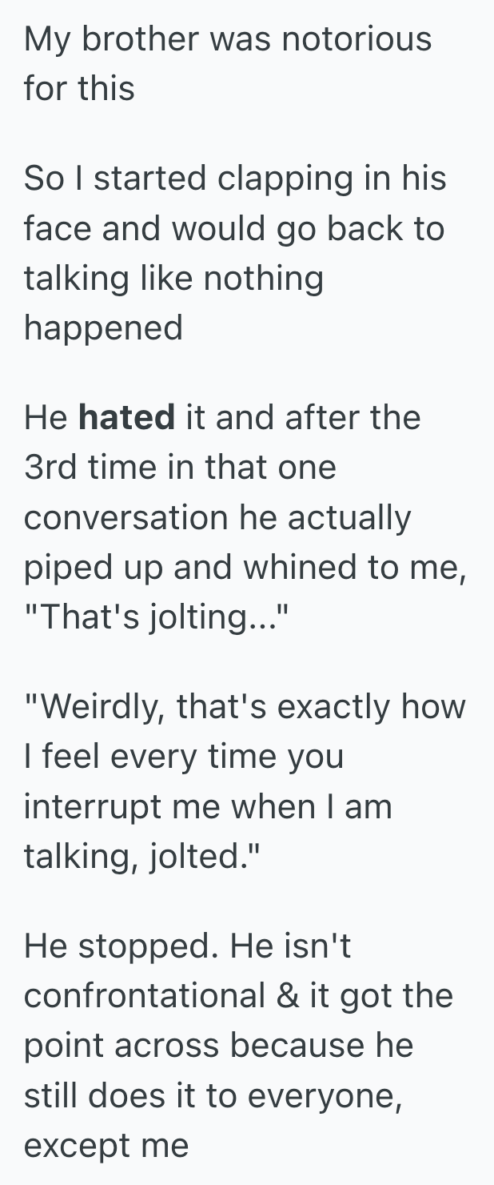This screenshot has height=1185, width=494.
Task: Click the text "My brother was notorious"
Action: pyautogui.click(x=228, y=38)
